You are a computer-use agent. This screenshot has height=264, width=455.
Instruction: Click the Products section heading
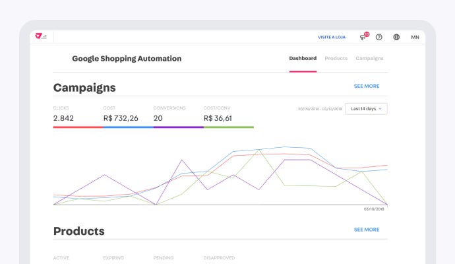[79, 231]
